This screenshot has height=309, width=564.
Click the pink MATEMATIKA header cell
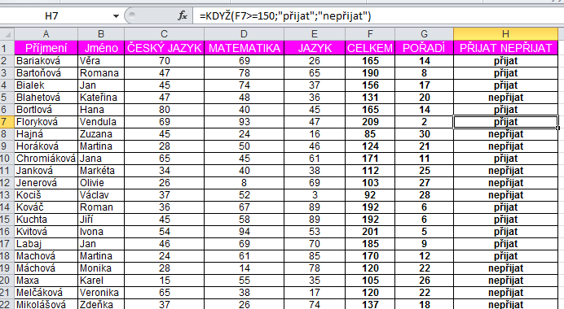tap(244, 48)
